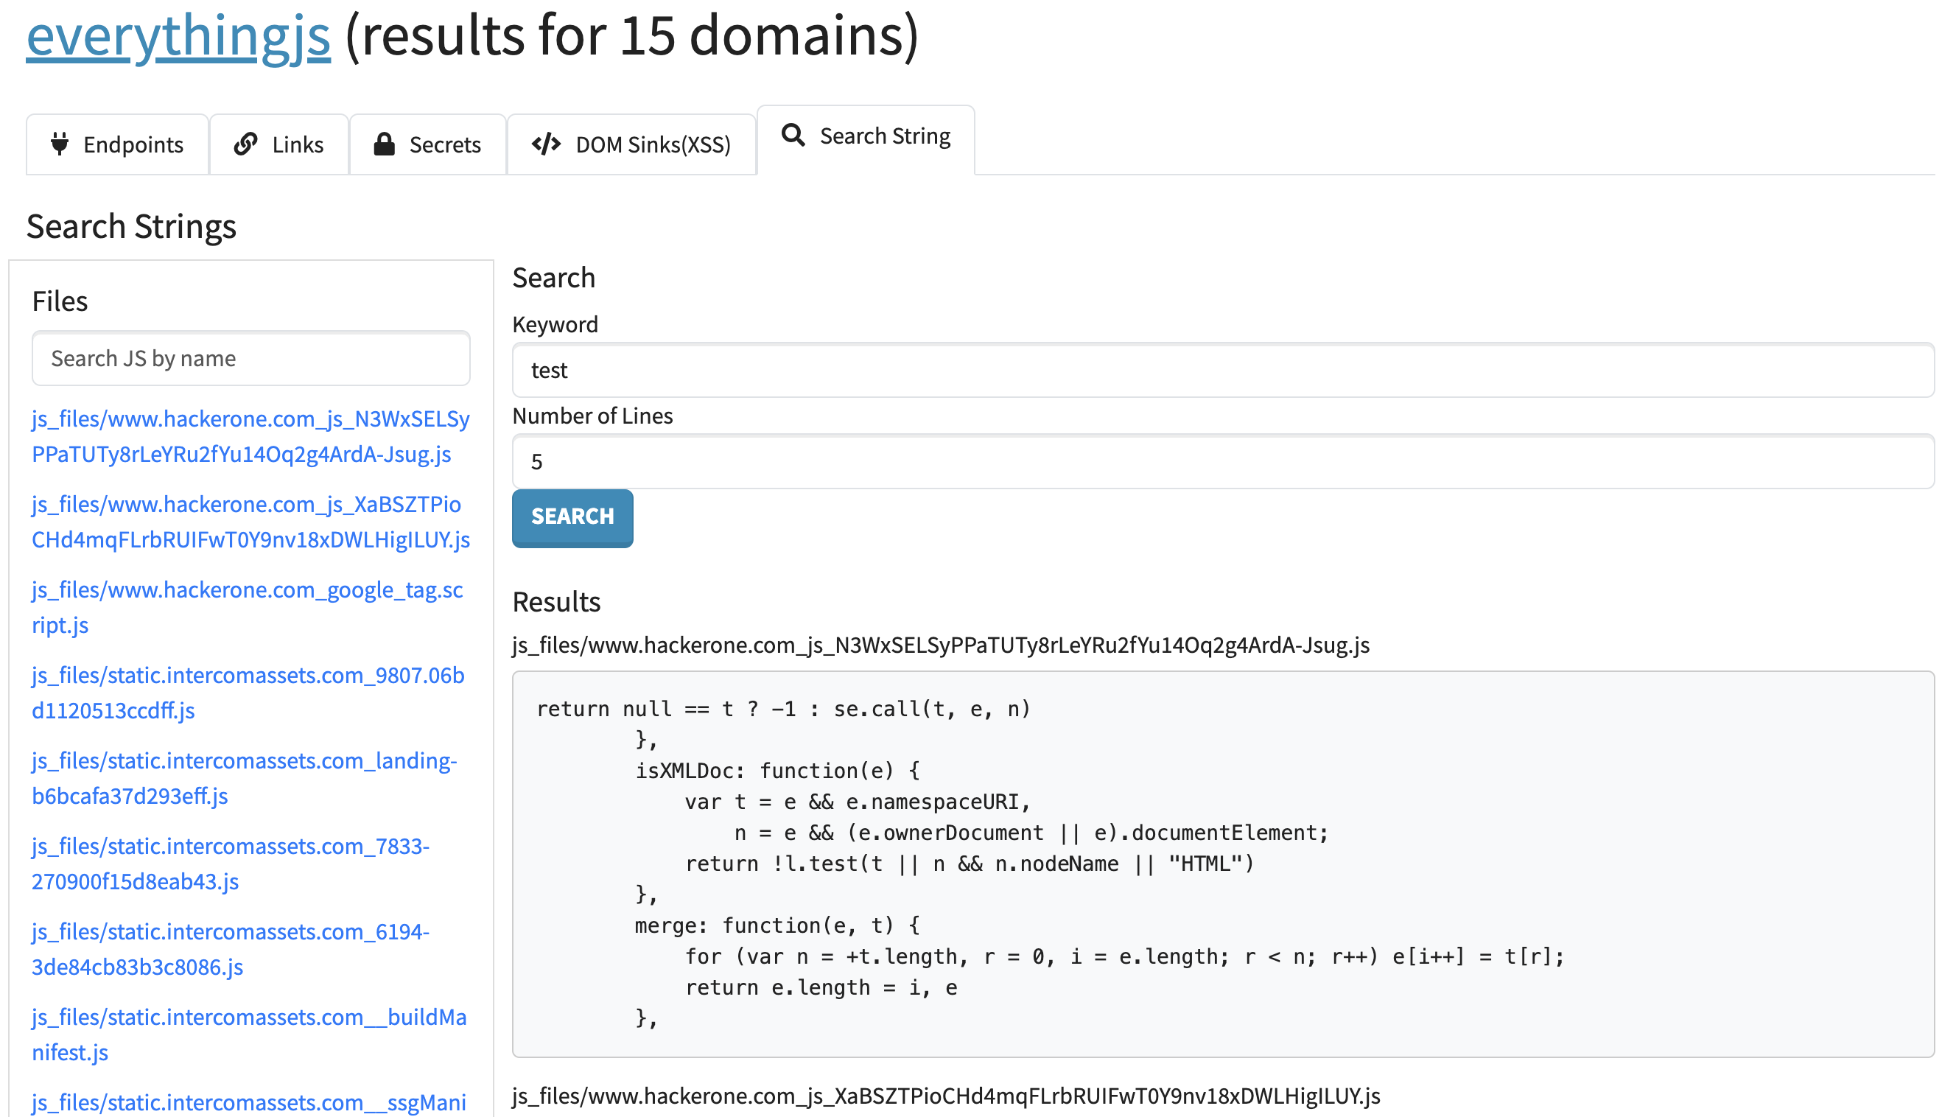The image size is (1942, 1117).
Task: Open the intercomassets landing-b6bcafa37d293eff.js link
Action: [x=245, y=777]
